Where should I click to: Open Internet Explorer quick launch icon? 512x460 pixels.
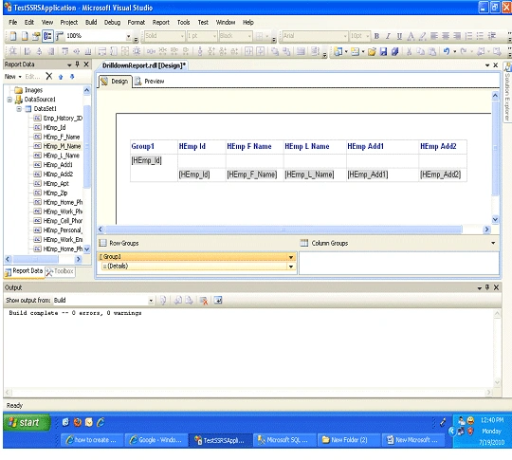[101, 422]
